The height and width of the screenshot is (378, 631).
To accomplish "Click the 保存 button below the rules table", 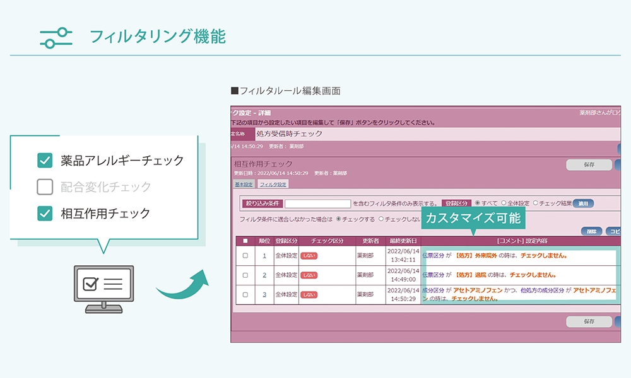I will tap(589, 321).
